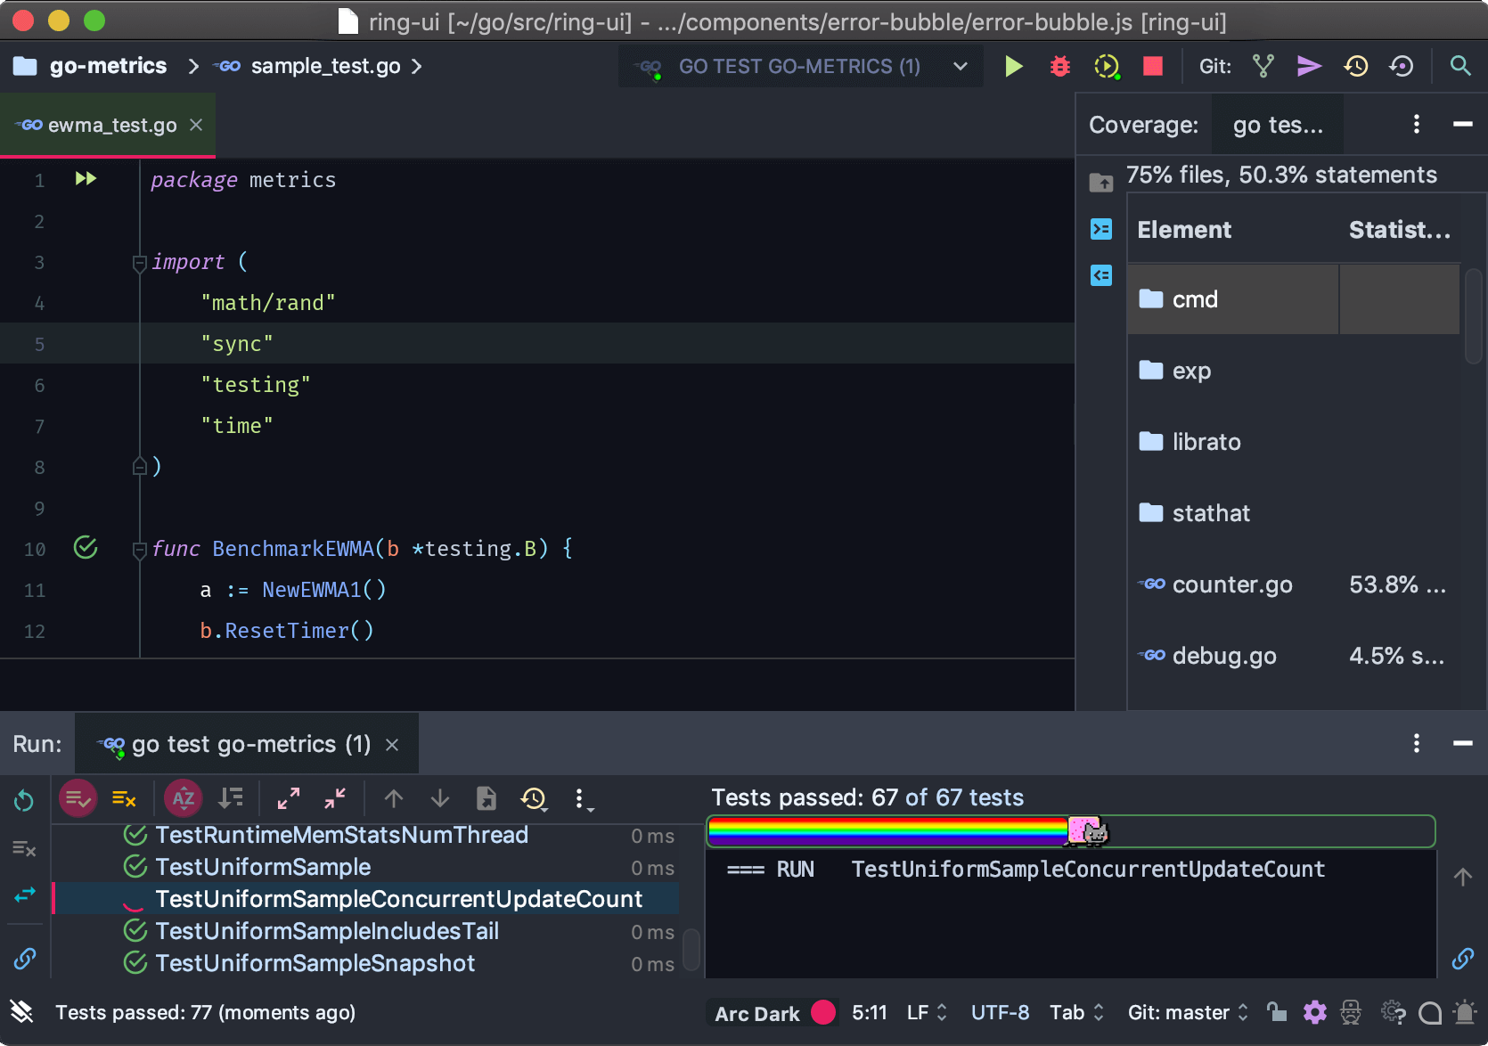Open Git branch update icon

coord(1263,67)
